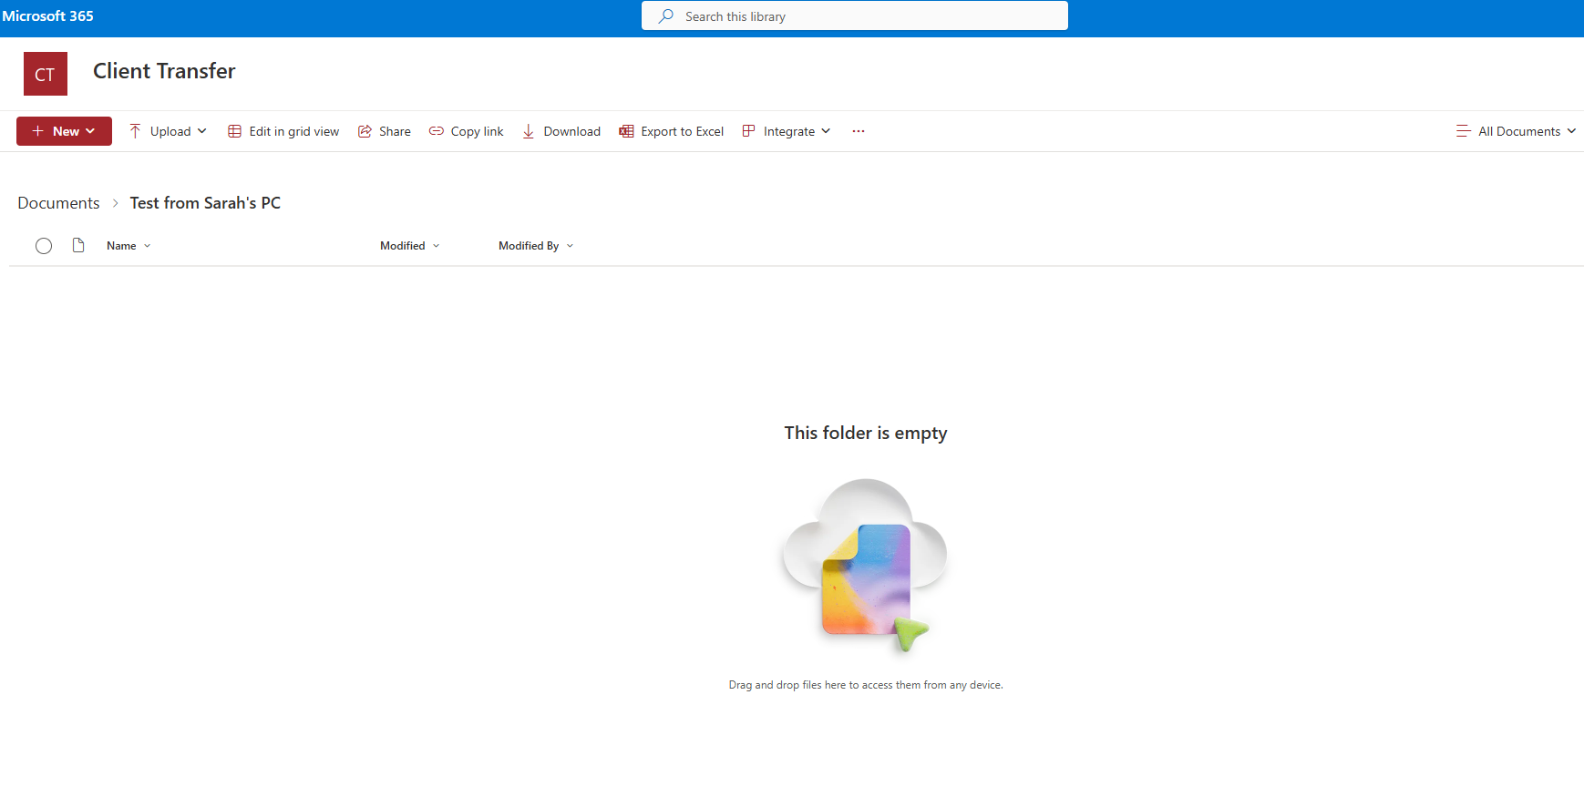Screen dimensions: 1584x797
Task: Open the Name column sort menu
Action: tap(129, 246)
